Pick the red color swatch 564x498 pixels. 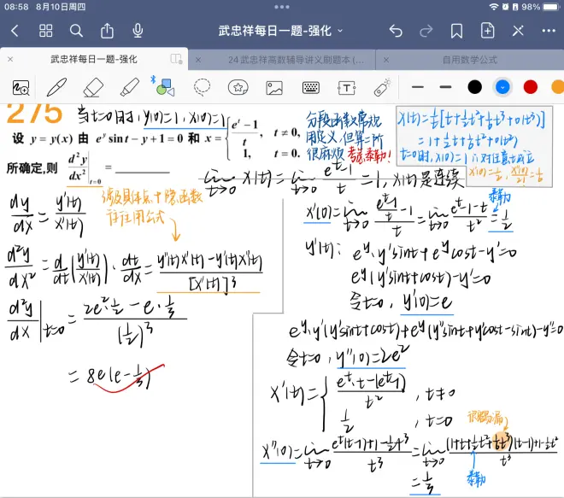point(530,86)
